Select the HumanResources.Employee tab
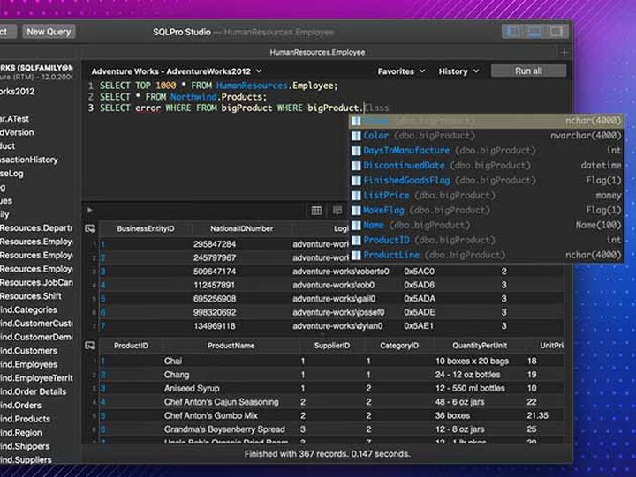The width and height of the screenshot is (636, 477). (317, 52)
